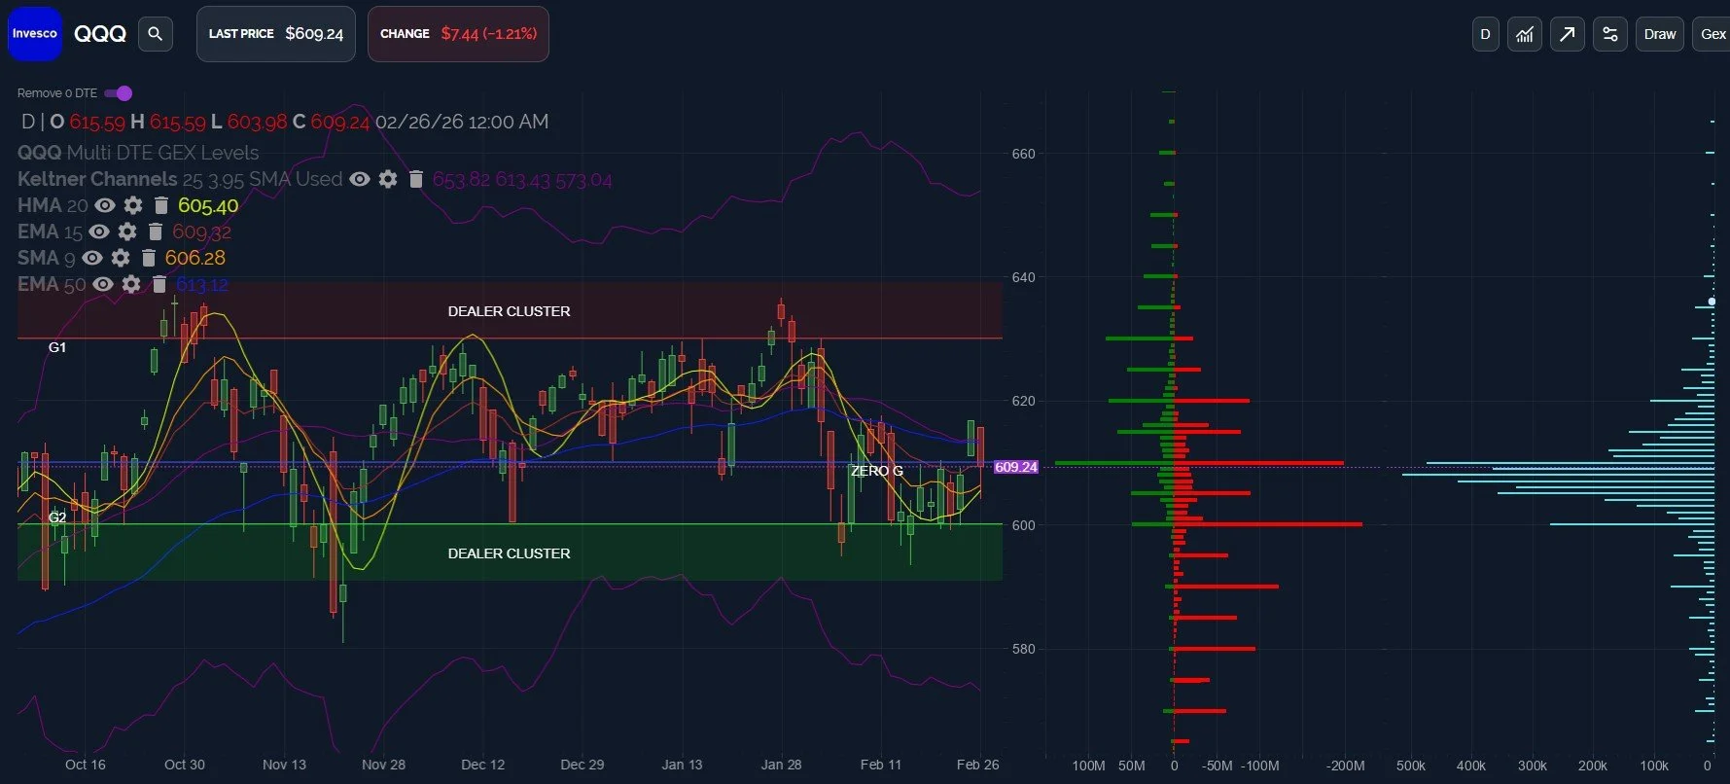The image size is (1730, 784).
Task: Click the Gex button
Action: pos(1712,34)
